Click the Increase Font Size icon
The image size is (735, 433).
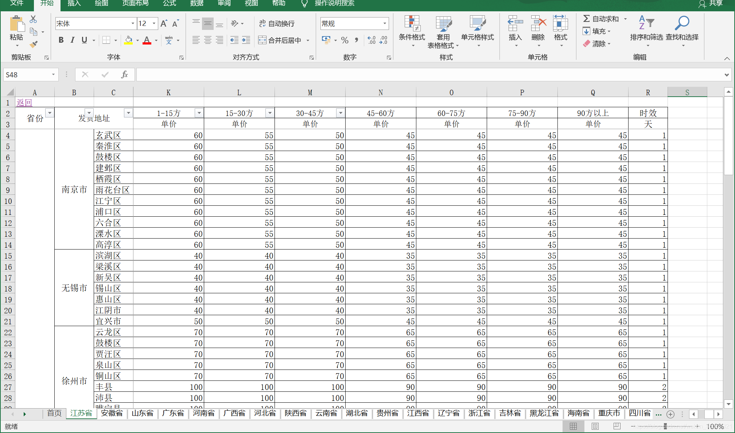coord(164,24)
